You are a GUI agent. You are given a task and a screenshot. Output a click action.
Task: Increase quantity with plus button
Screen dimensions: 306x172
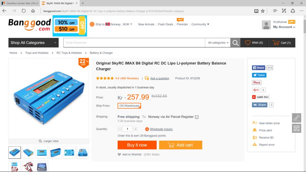click(x=135, y=129)
